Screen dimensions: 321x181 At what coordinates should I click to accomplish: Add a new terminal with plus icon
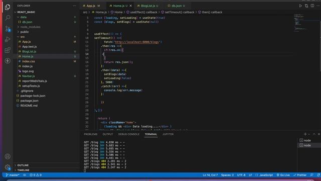305,134
